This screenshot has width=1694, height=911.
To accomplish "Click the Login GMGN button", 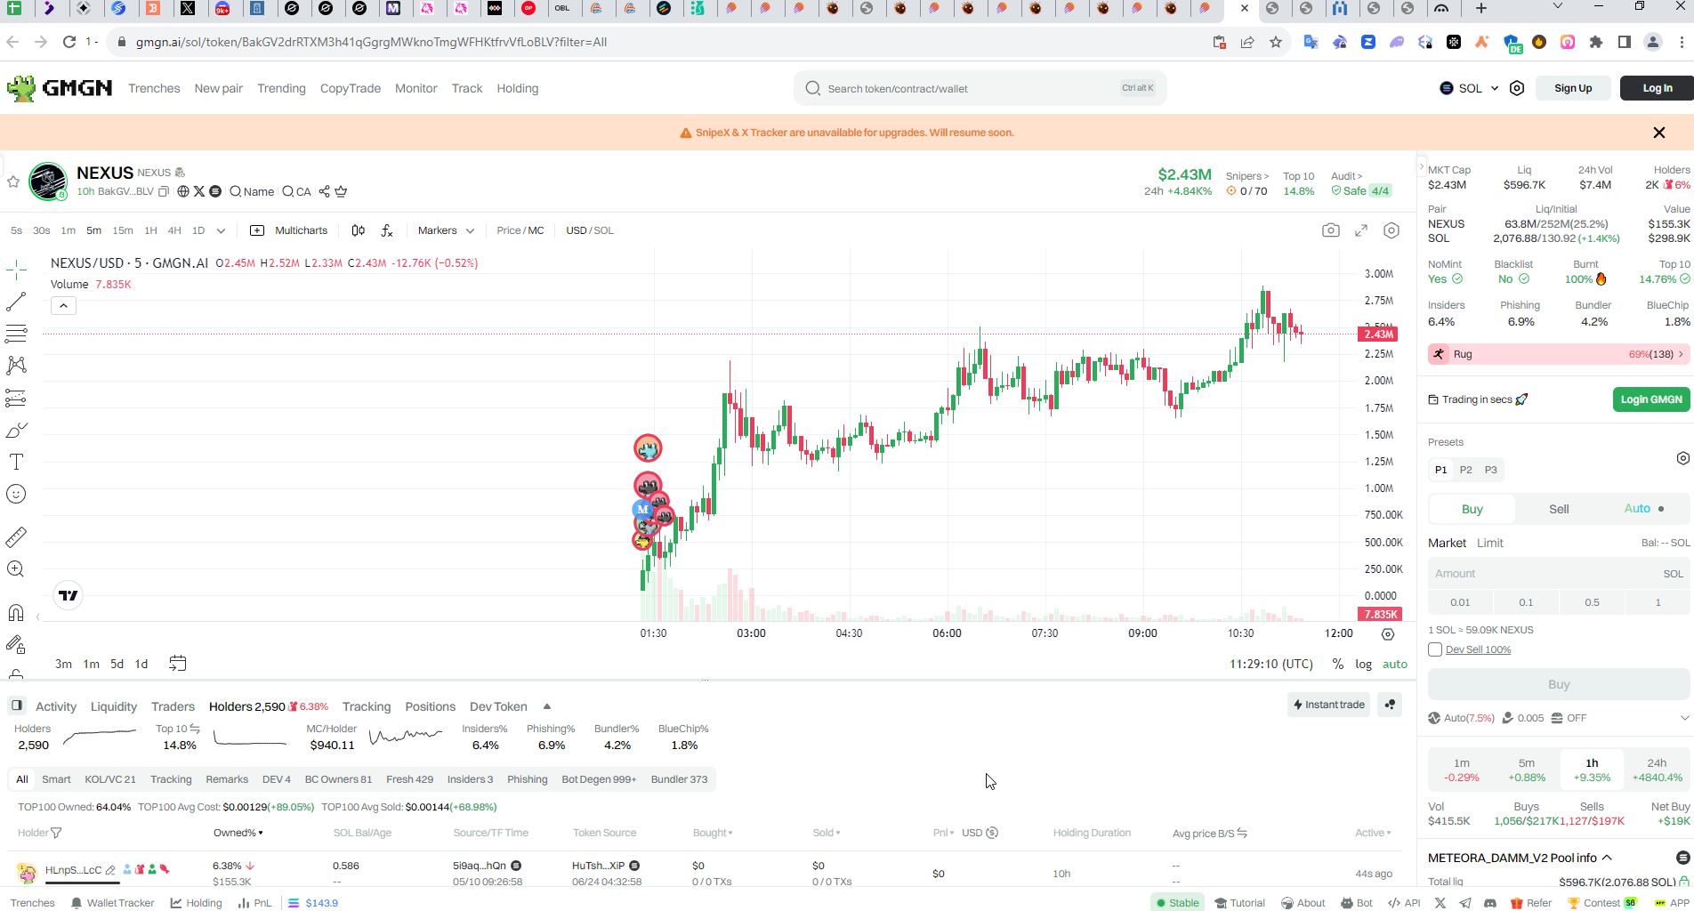I will [x=1651, y=399].
